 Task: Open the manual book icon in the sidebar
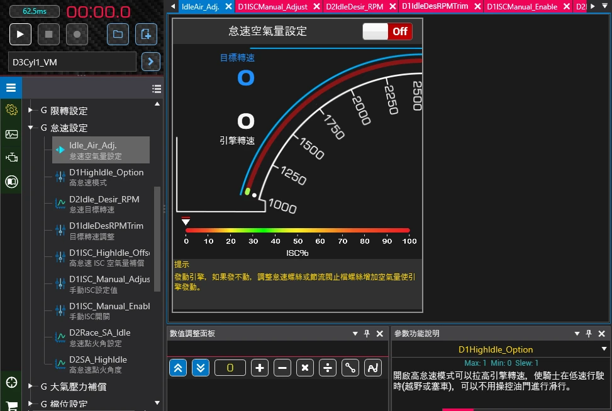11,182
